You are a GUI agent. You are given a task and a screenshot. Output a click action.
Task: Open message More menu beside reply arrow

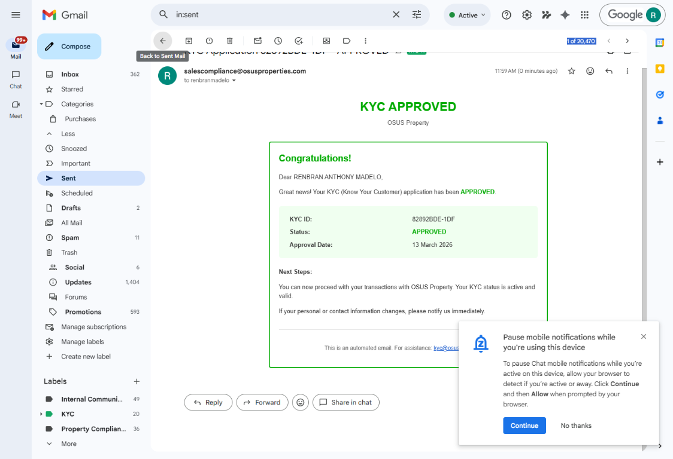627,71
